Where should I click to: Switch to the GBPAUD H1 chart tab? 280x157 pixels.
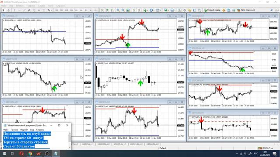click(153, 144)
